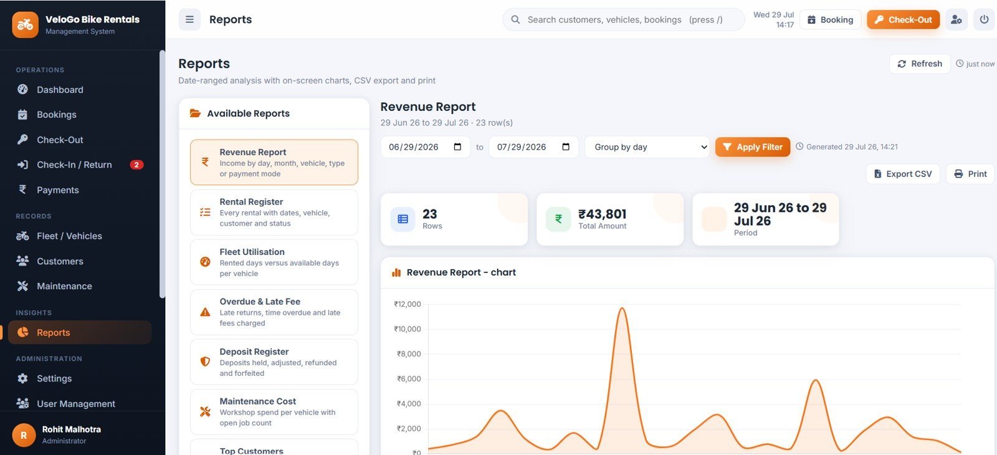Click the Customers people icon

pos(22,261)
